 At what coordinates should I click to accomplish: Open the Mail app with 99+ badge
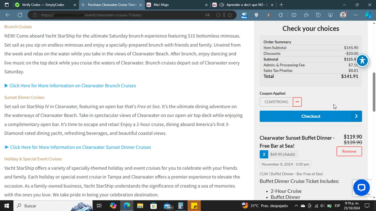pyautogui.click(x=168, y=206)
